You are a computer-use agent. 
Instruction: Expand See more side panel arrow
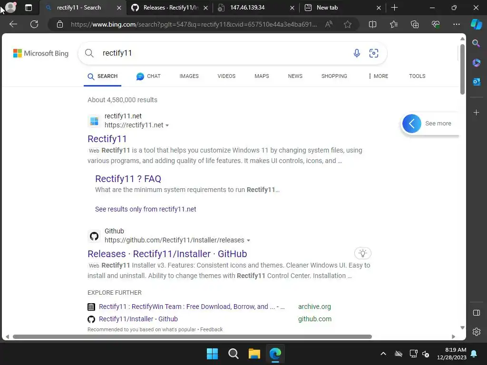pos(411,124)
